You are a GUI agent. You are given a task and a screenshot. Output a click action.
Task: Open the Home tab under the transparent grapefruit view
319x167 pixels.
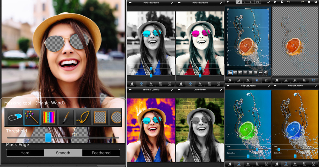click(x=277, y=80)
